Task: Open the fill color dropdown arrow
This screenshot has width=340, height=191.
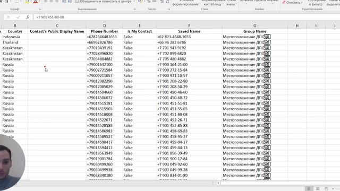Action: click(x=31, y=1)
